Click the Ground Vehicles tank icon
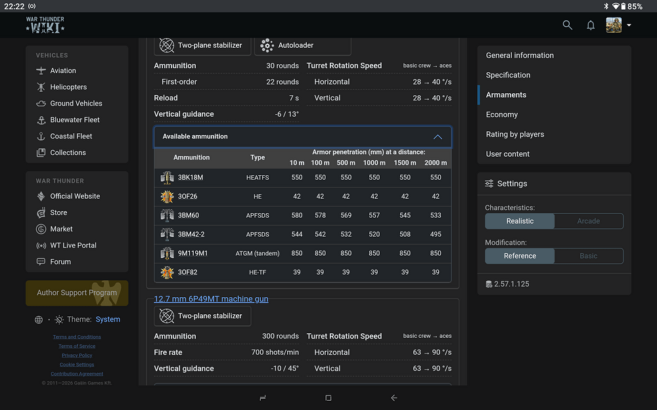The image size is (657, 410). coord(41,104)
